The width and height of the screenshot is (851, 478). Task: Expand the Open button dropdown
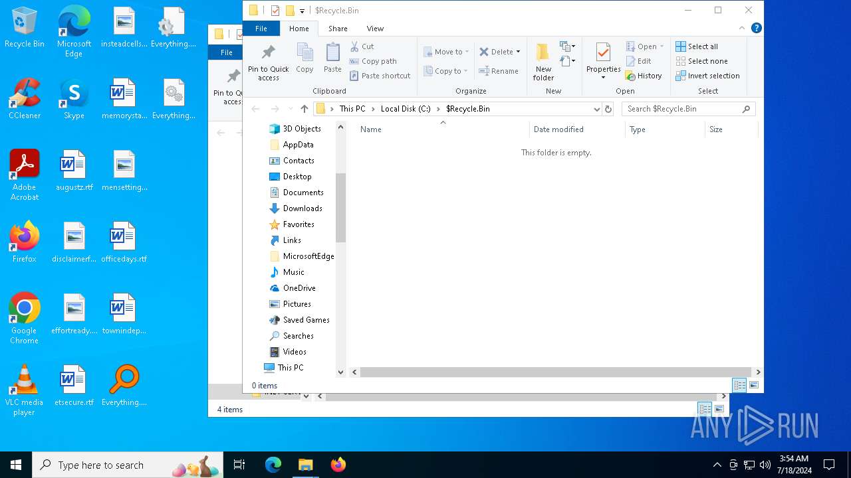(662, 46)
